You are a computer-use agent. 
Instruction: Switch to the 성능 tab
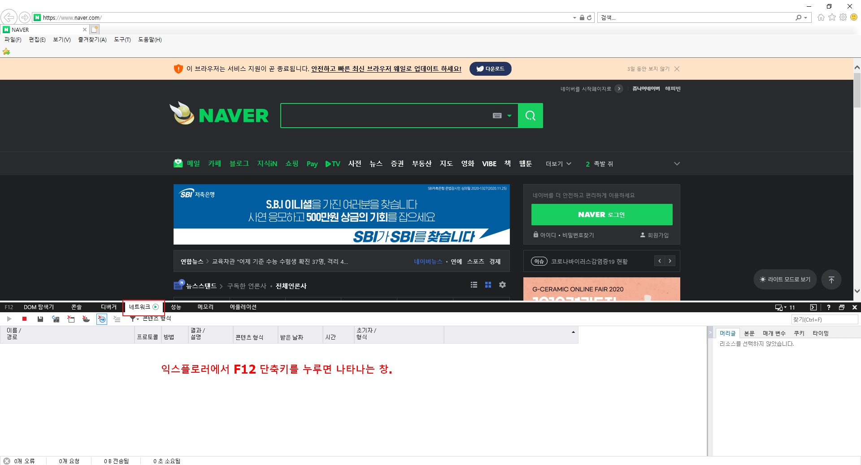pos(176,307)
